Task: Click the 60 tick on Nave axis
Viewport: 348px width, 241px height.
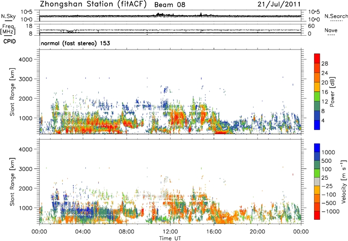Action: click(311, 26)
